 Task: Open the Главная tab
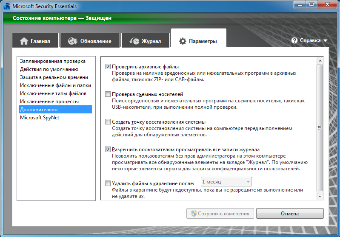[35, 40]
